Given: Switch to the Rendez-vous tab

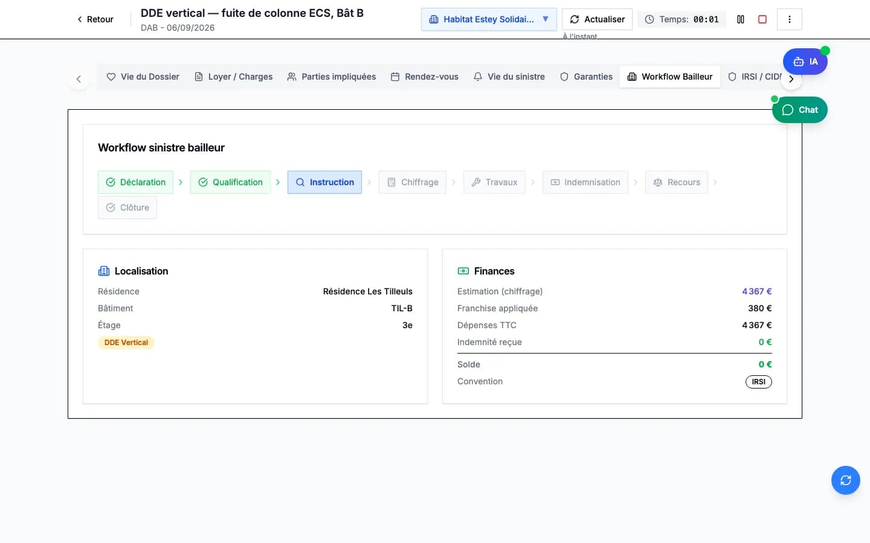Looking at the screenshot, I should coord(425,77).
